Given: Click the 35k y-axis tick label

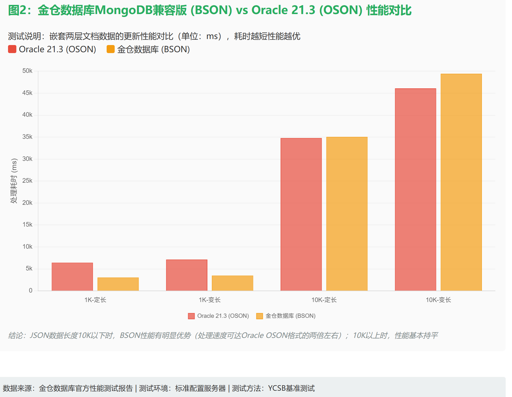Looking at the screenshot, I should (28, 137).
